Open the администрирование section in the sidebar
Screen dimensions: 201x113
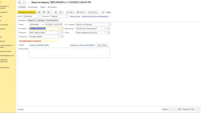pyautogui.click(x=5, y=67)
